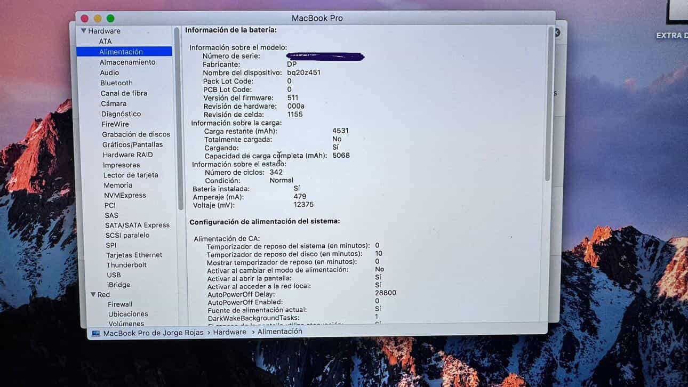Minimize window with the yellow button
Image resolution: width=688 pixels, height=387 pixels.
(x=97, y=18)
